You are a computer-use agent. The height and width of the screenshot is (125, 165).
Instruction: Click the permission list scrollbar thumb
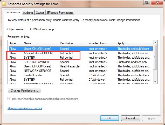pyautogui.click(x=155, y=57)
